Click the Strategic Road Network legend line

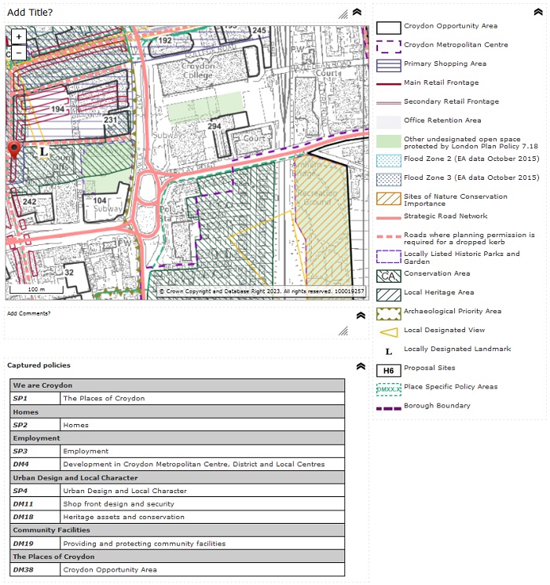pyautogui.click(x=389, y=218)
